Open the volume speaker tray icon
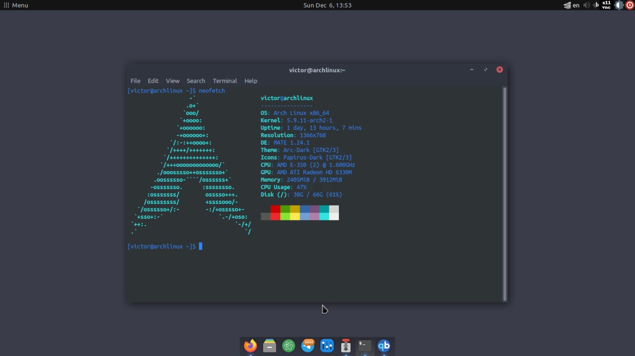The image size is (635, 356). (587, 5)
